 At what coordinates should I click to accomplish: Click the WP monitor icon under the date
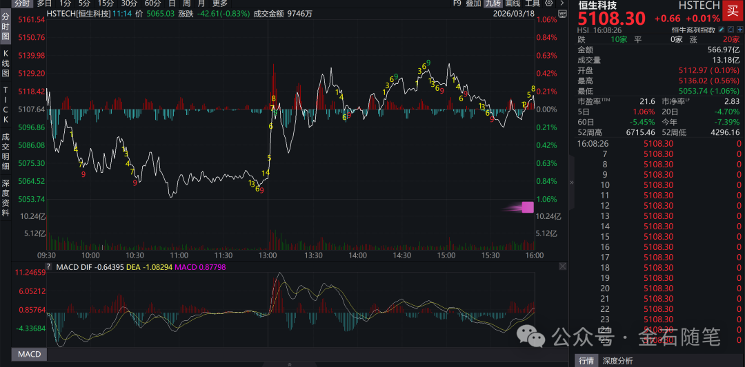click(x=563, y=14)
